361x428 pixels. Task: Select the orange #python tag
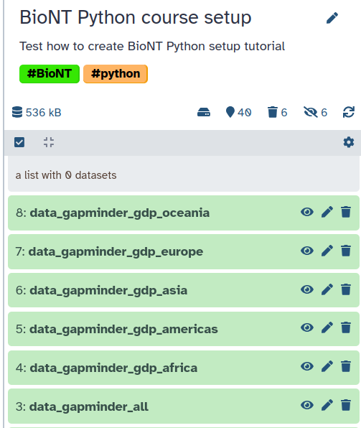pyautogui.click(x=116, y=74)
